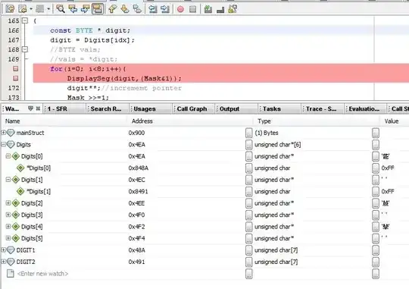
Task: Collapse the code fold at line 168
Action: point(25,49)
